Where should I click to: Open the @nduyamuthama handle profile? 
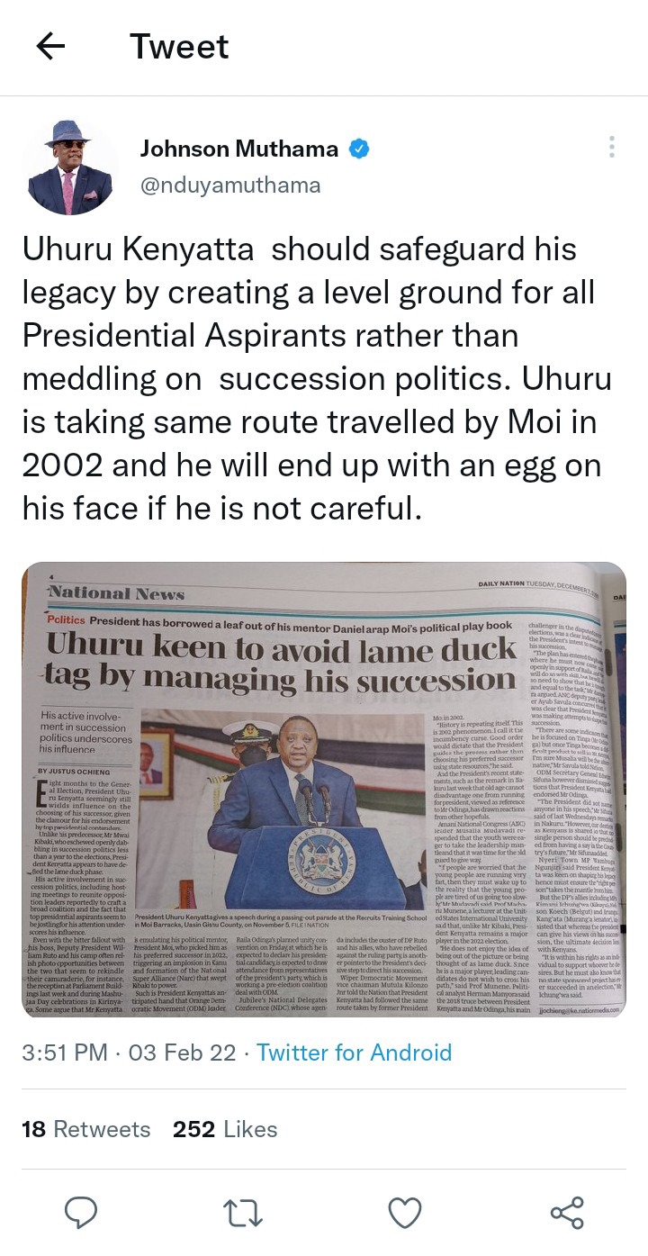tap(229, 185)
